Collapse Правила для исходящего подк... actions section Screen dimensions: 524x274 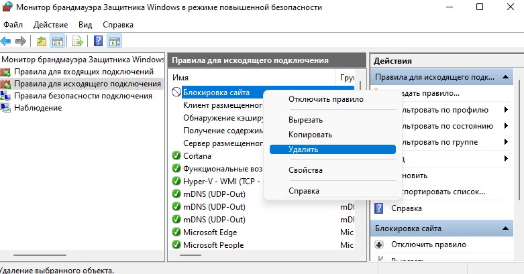coord(506,77)
